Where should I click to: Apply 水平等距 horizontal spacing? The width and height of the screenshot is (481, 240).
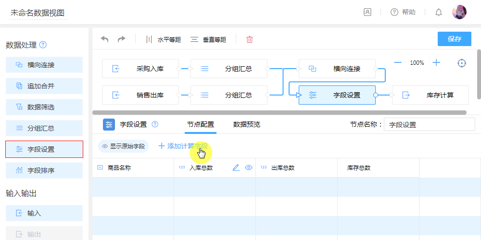pyautogui.click(x=164, y=40)
